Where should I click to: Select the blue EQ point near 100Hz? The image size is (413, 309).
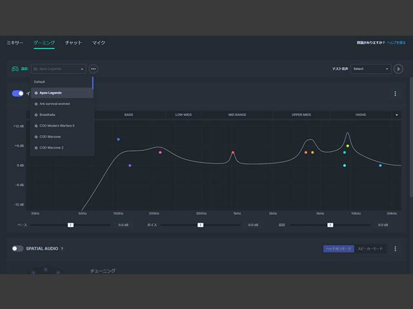click(118, 139)
